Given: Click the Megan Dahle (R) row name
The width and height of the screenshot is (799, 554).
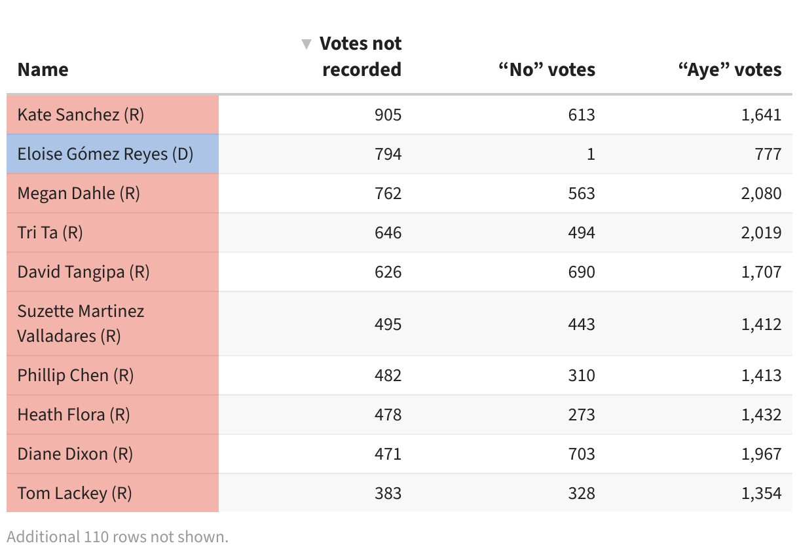Looking at the screenshot, I should (79, 193).
